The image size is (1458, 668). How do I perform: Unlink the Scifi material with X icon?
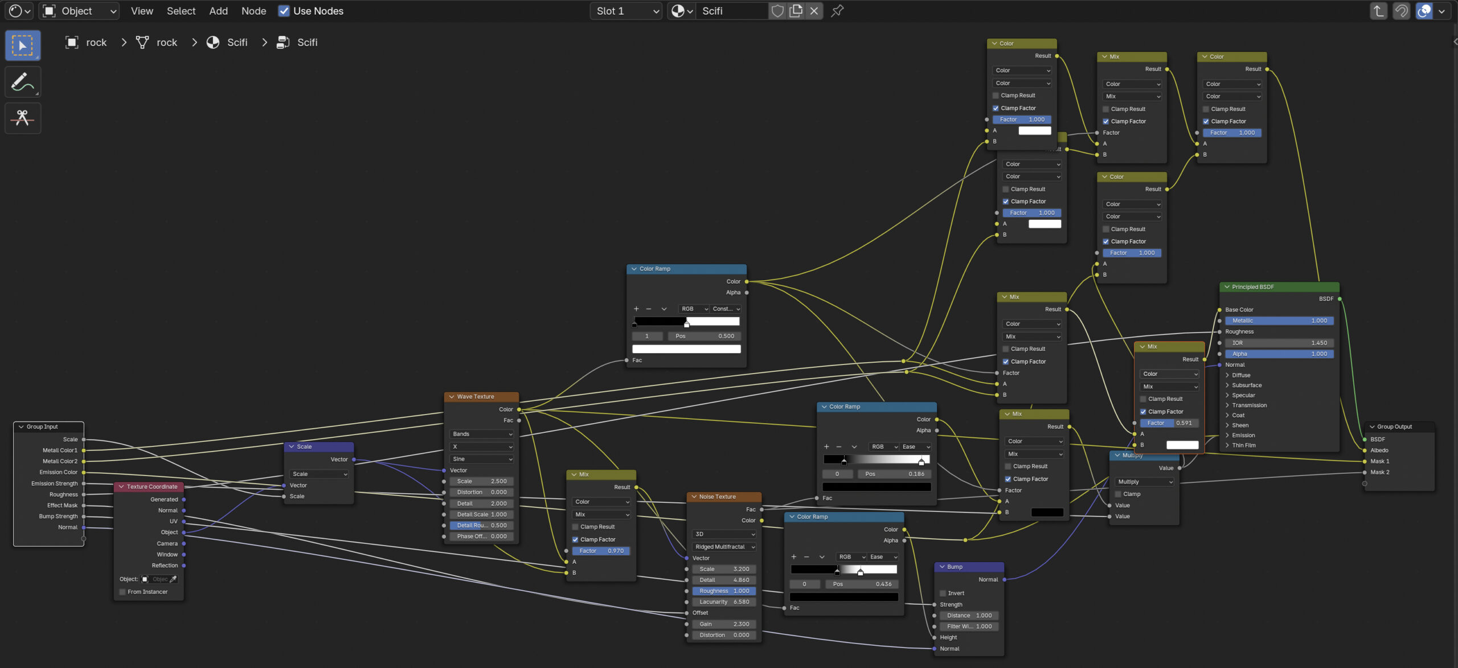[x=814, y=11]
